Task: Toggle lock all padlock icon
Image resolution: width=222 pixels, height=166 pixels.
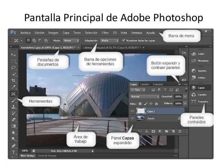Action: [x=156, y=104]
